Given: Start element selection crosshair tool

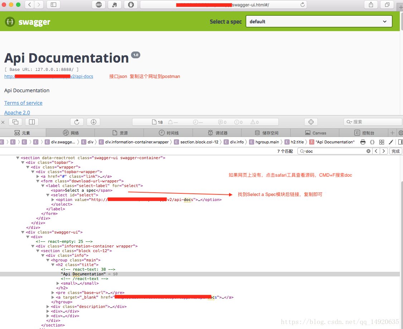Looking at the screenshot, I should point(311,122).
